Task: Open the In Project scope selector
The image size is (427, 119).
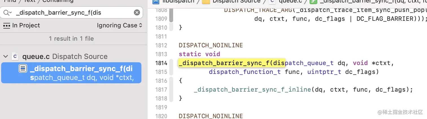Action: pyautogui.click(x=21, y=26)
